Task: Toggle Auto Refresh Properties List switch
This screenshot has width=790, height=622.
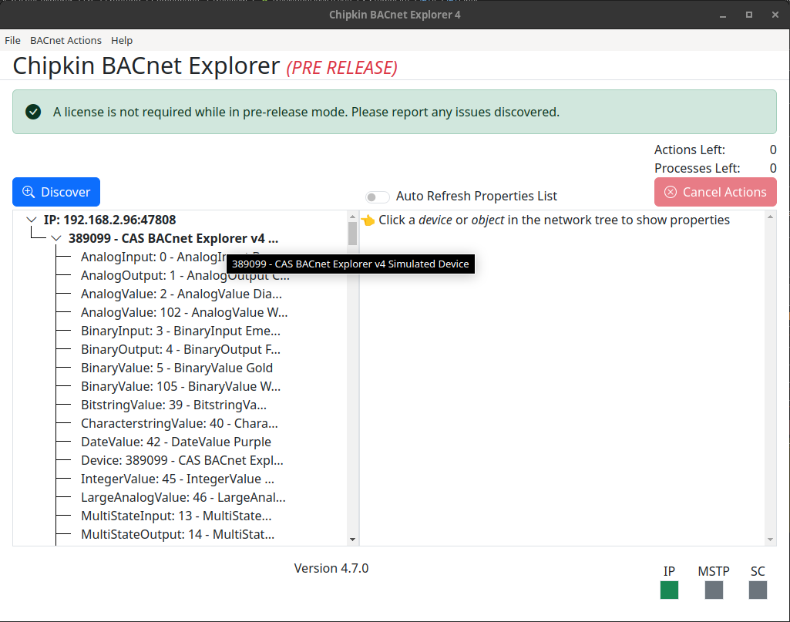Action: pos(378,197)
